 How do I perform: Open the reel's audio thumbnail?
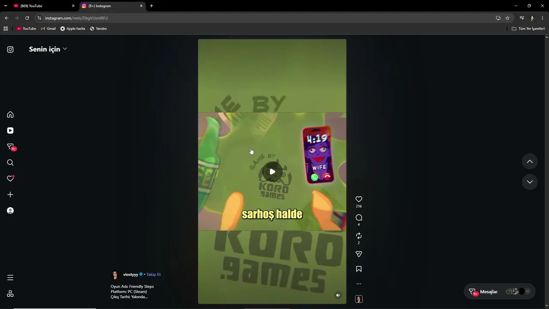[359, 299]
